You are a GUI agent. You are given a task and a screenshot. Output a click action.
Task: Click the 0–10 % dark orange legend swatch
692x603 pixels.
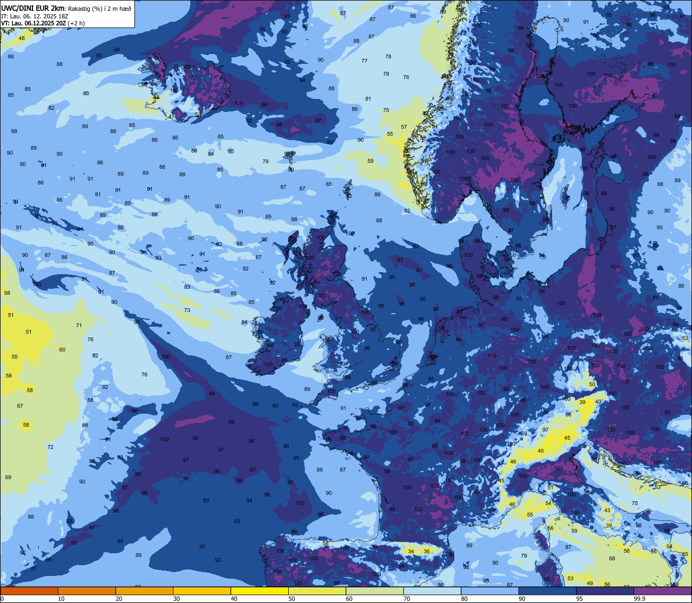click(29, 591)
